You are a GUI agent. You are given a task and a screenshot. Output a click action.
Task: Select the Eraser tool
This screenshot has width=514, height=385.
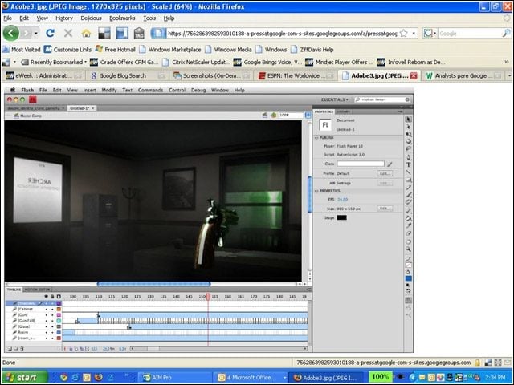point(409,233)
